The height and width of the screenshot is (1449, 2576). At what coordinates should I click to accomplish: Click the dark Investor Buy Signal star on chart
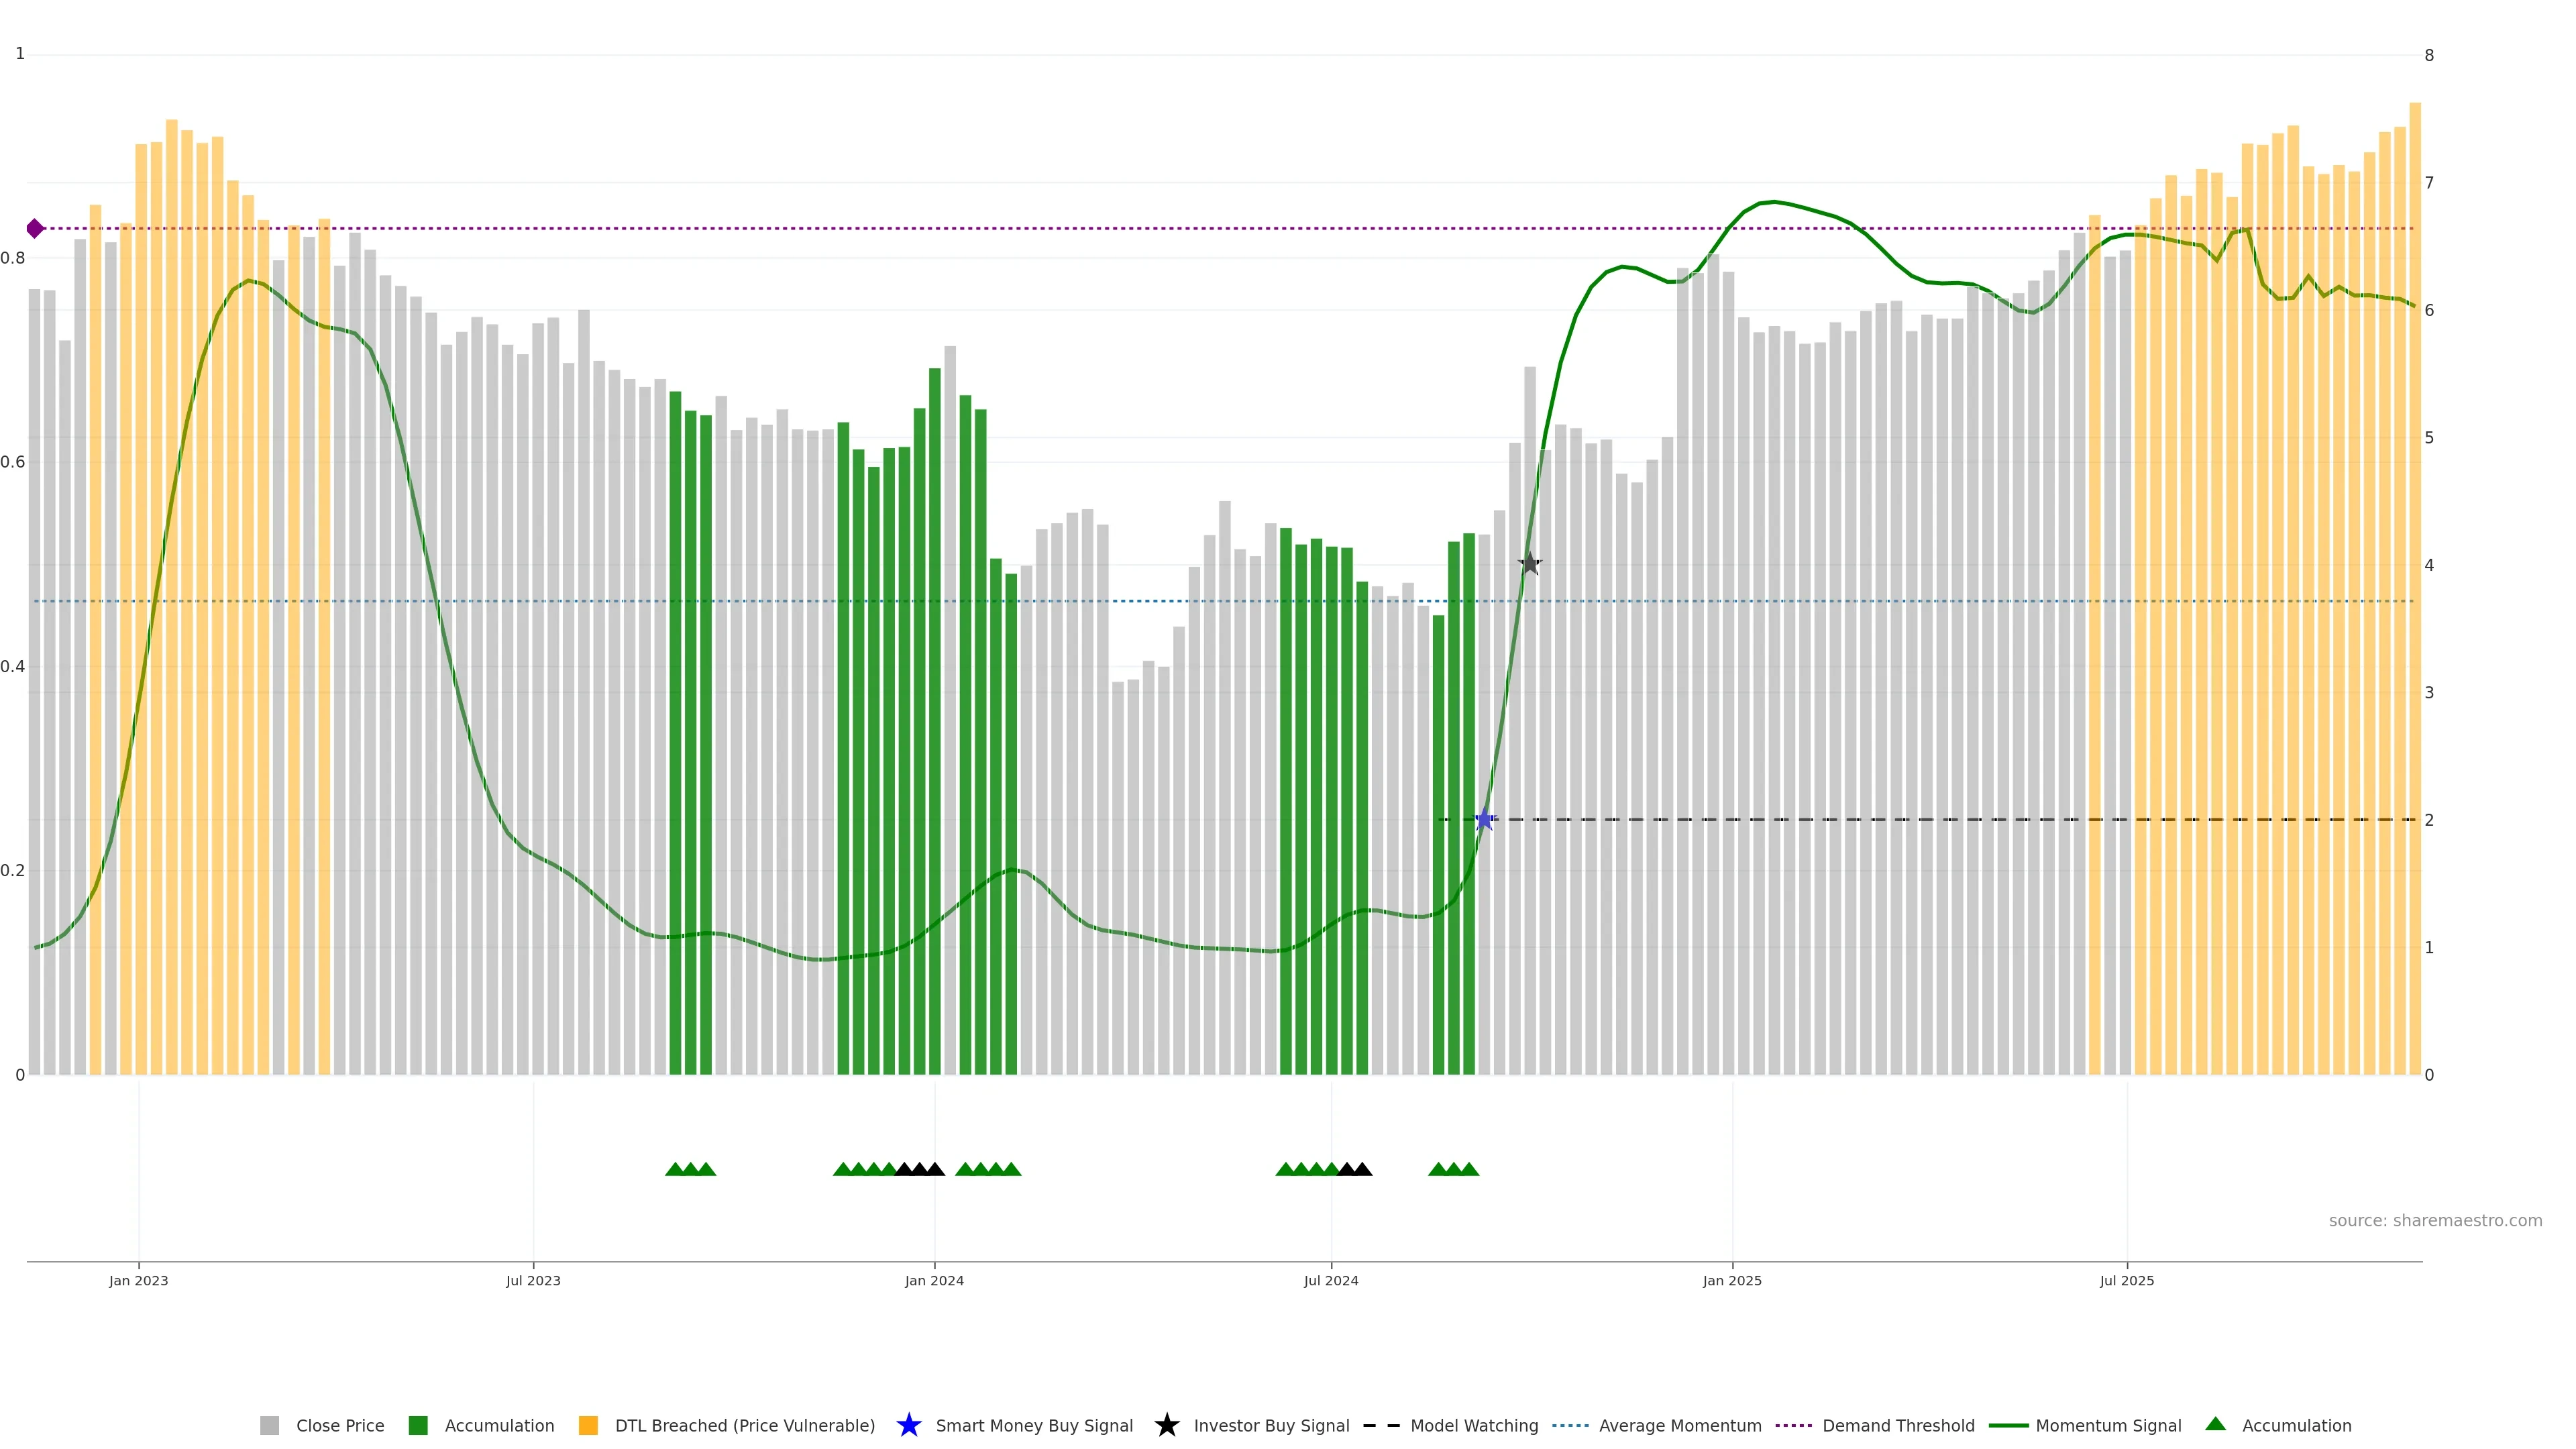pos(1529,564)
